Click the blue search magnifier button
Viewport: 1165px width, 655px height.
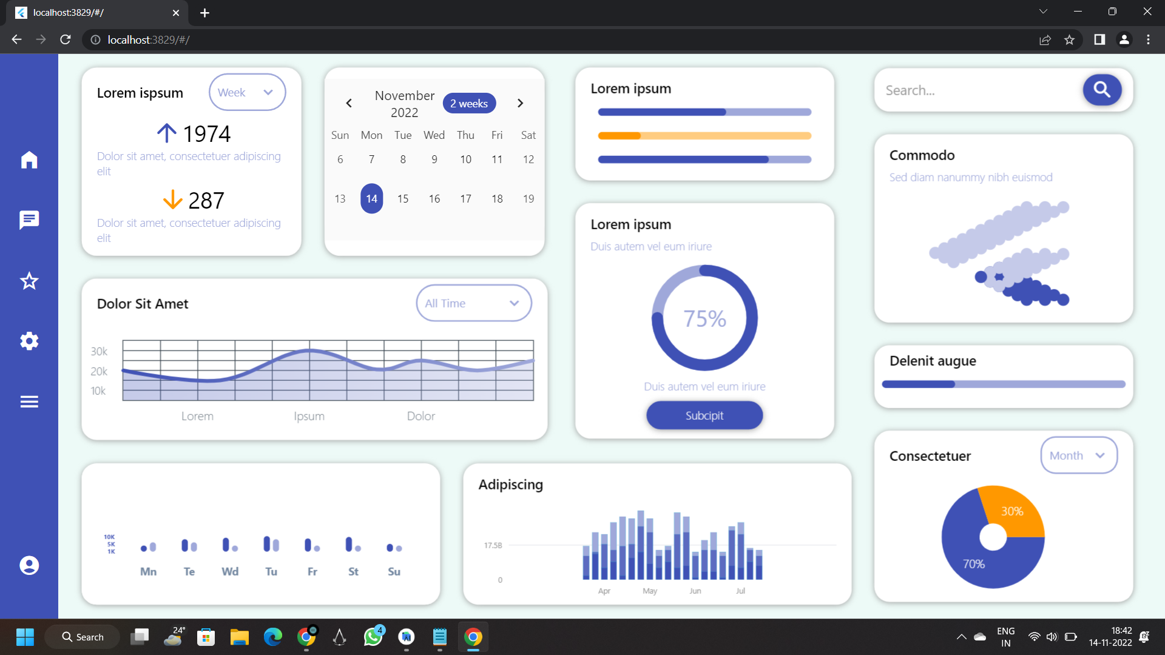coord(1102,90)
